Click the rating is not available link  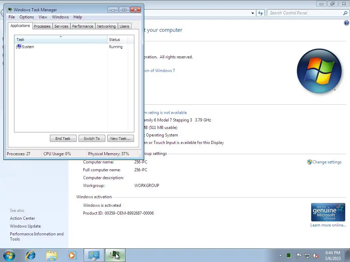point(165,113)
